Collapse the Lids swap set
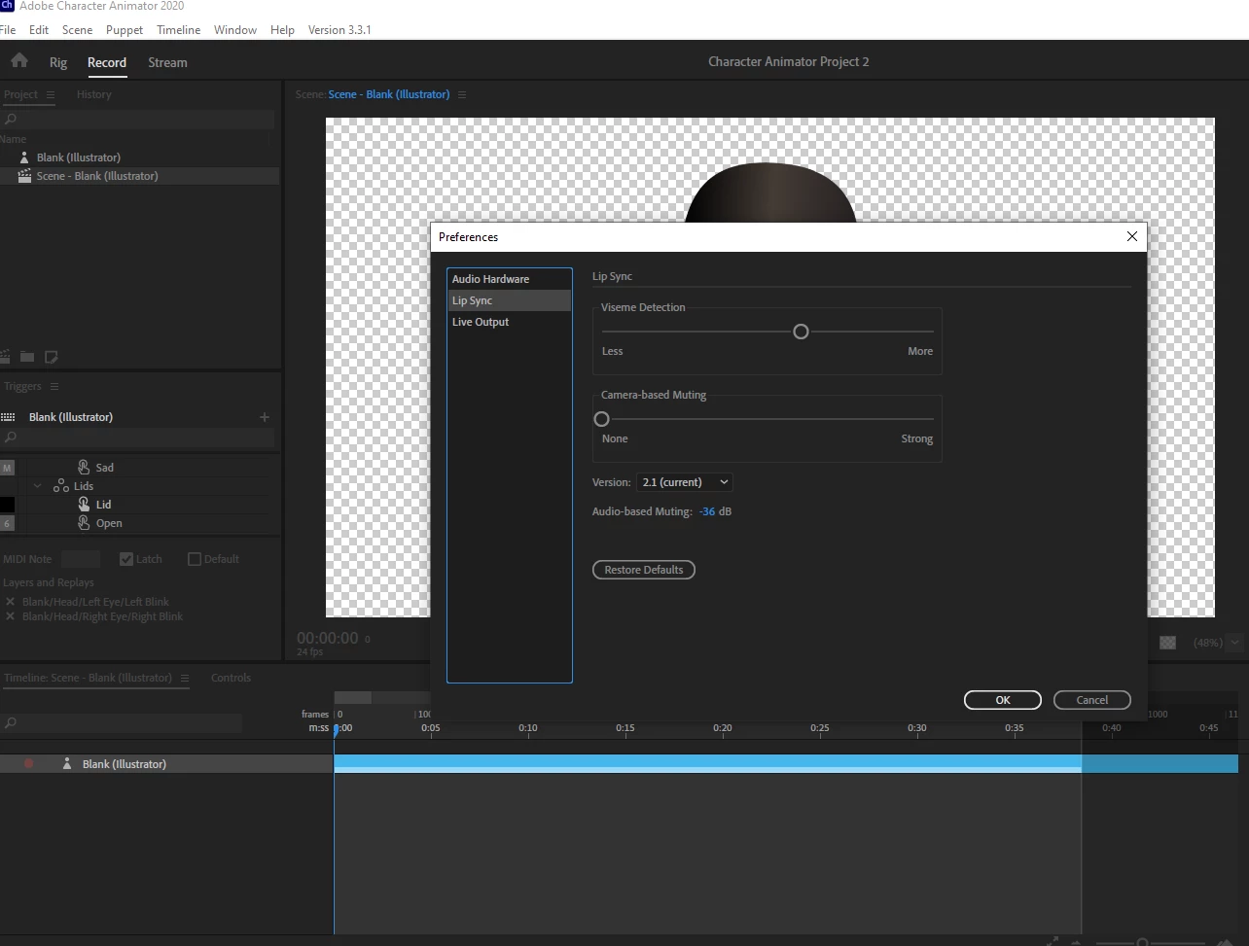This screenshot has height=946, width=1249. (x=38, y=486)
